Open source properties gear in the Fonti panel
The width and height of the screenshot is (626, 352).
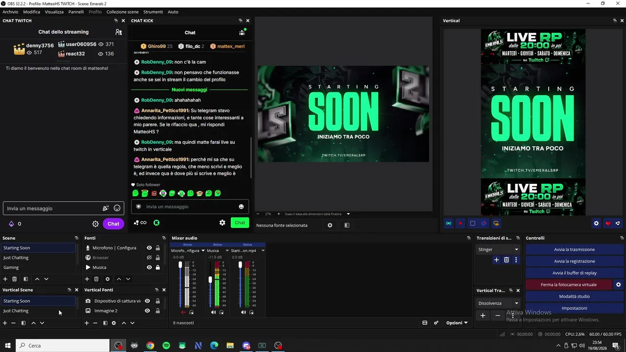click(x=108, y=279)
